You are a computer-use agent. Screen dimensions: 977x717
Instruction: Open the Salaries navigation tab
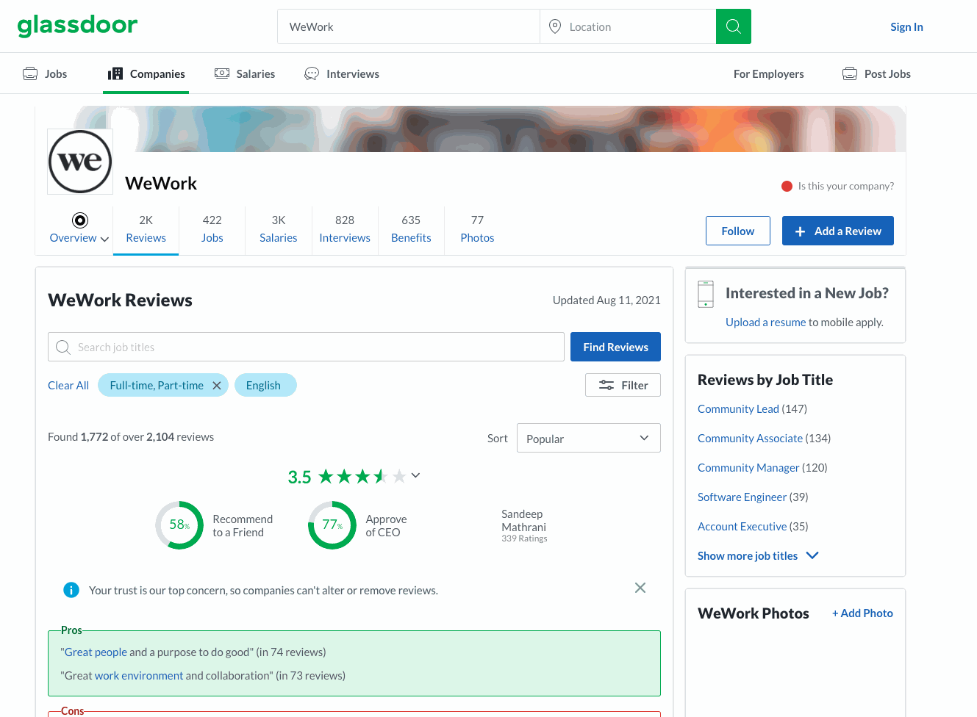(x=245, y=73)
